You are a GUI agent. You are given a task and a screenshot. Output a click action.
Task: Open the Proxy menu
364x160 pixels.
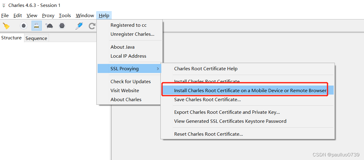[x=48, y=16]
